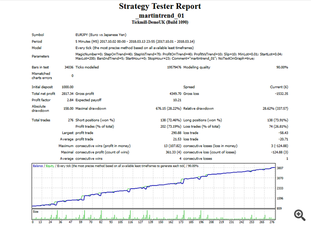The width and height of the screenshot is (311, 226).
Task: Click the Size label in volume chart
Action: (x=36, y=211)
